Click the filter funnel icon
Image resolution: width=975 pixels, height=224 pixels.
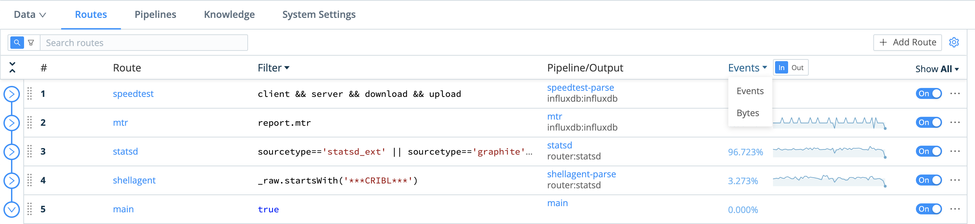click(x=31, y=42)
